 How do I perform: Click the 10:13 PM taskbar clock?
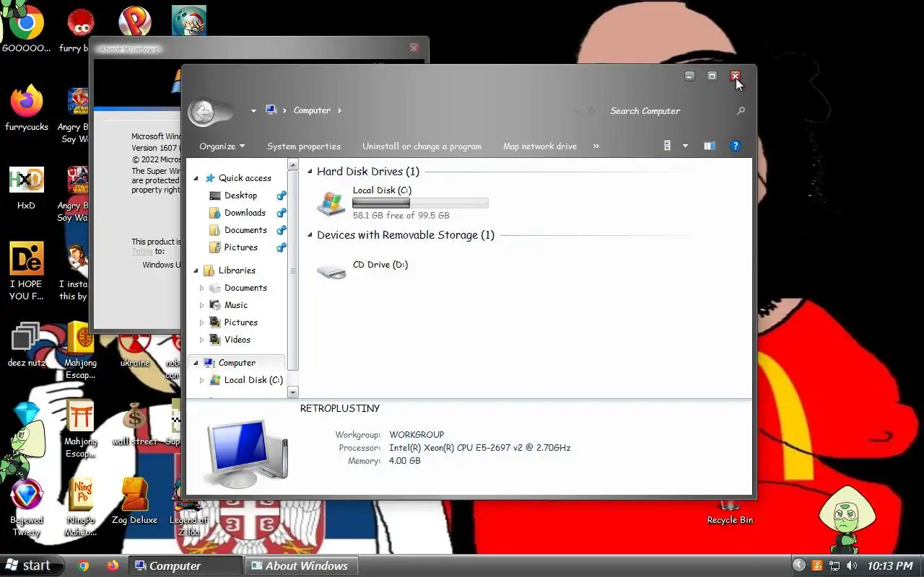click(x=890, y=566)
